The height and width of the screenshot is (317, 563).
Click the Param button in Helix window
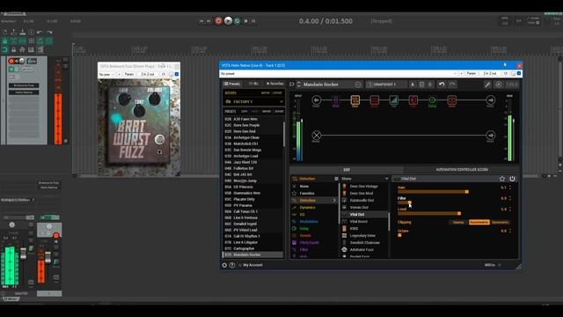(x=472, y=73)
